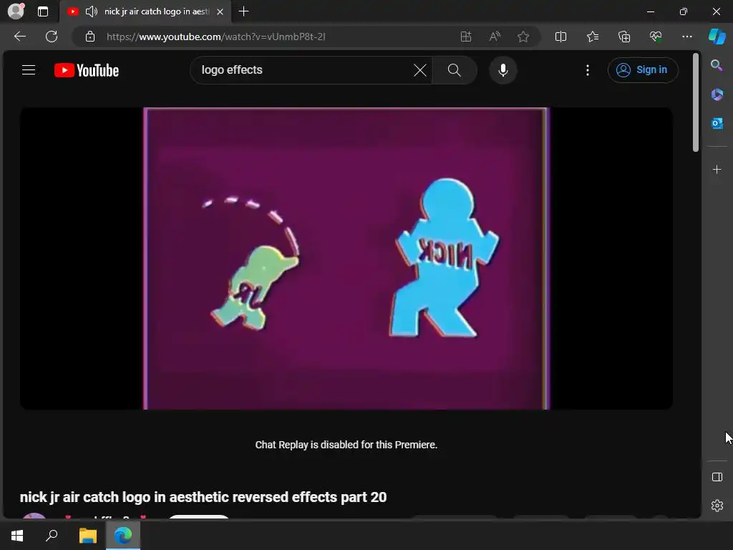Select Microsoft Edge on the taskbar
Viewport: 733px width, 550px height.
coord(123,536)
